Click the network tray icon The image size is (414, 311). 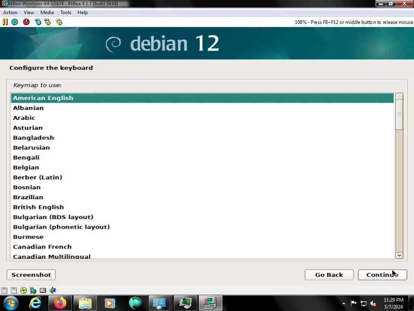pyautogui.click(x=363, y=304)
